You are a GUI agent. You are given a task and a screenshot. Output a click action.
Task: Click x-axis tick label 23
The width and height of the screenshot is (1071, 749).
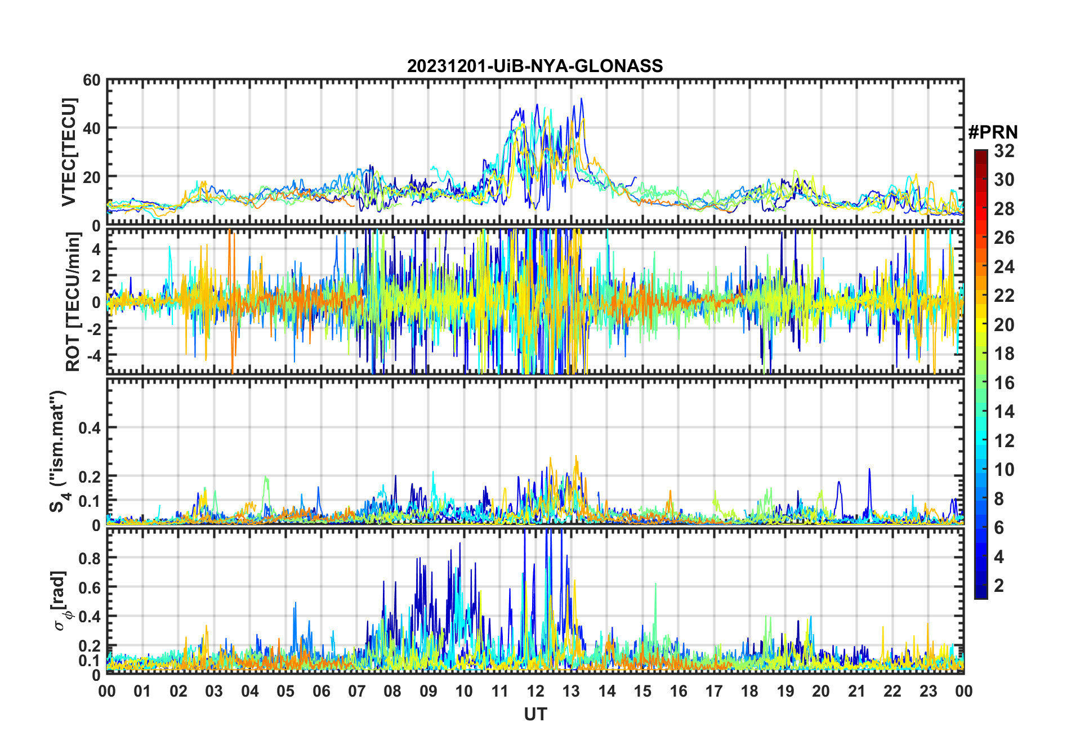pos(928,691)
